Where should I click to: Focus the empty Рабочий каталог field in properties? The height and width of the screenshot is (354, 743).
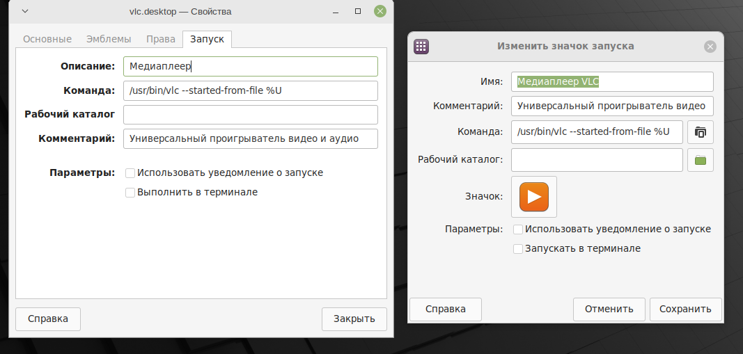(250, 115)
